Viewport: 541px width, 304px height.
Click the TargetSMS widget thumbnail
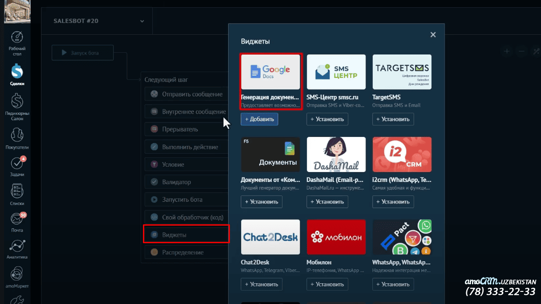(402, 72)
